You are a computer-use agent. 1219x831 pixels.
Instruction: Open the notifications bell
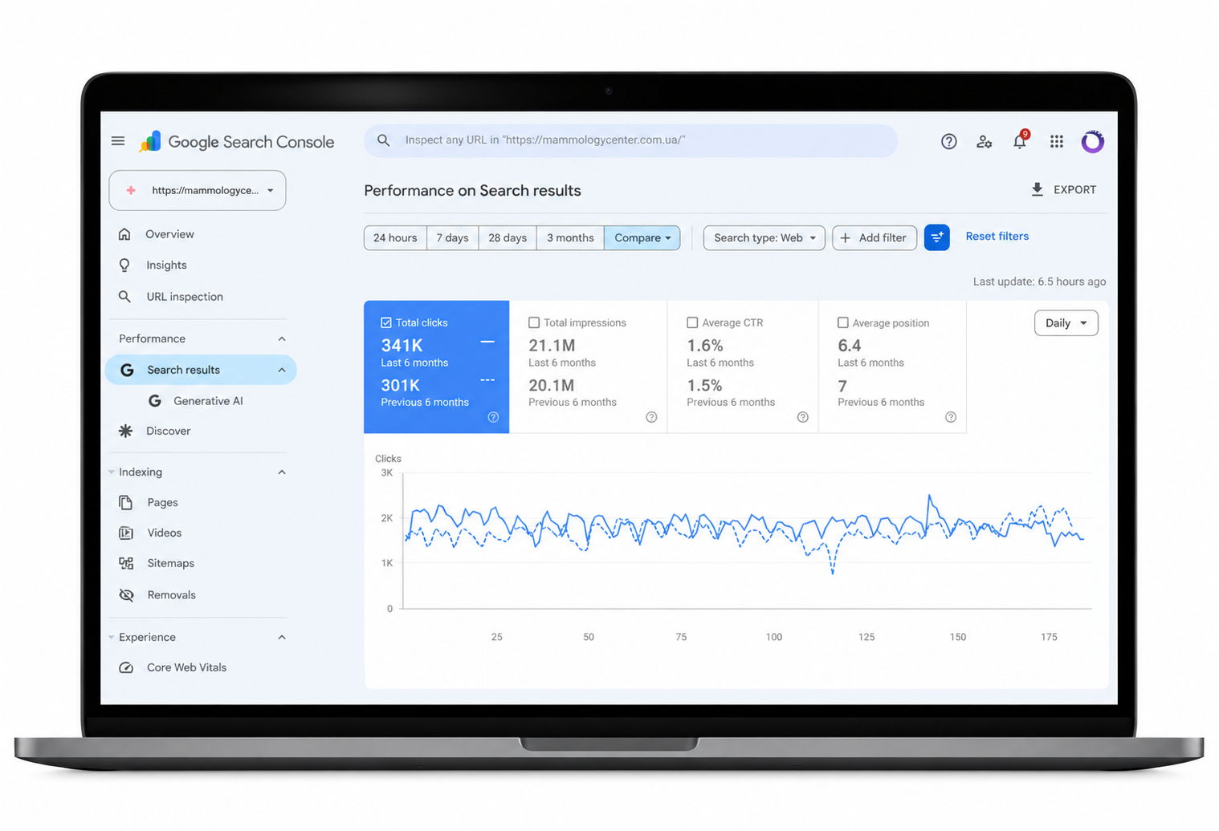1020,141
